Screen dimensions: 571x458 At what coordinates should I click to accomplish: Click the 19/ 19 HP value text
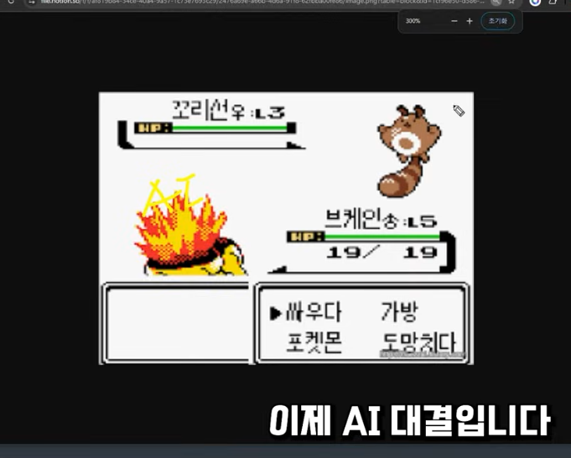[382, 252]
